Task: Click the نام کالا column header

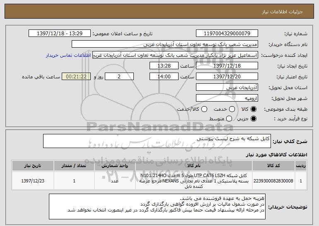Action: click(x=194, y=166)
